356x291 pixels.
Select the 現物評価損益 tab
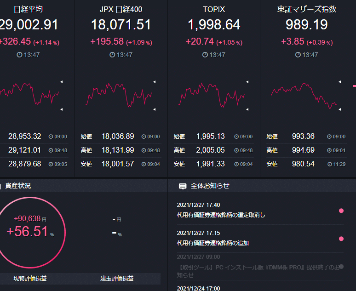click(x=30, y=279)
